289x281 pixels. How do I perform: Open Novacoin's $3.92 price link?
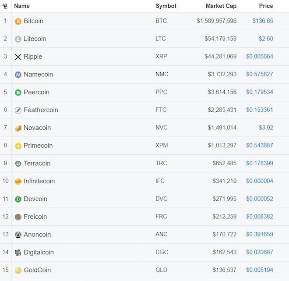coord(266,128)
